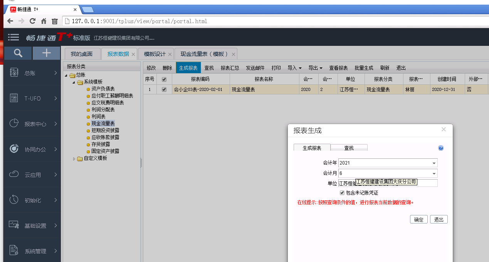Viewport: 489px width, 262px height.
Task: Click the plus add button
Action: point(46,53)
